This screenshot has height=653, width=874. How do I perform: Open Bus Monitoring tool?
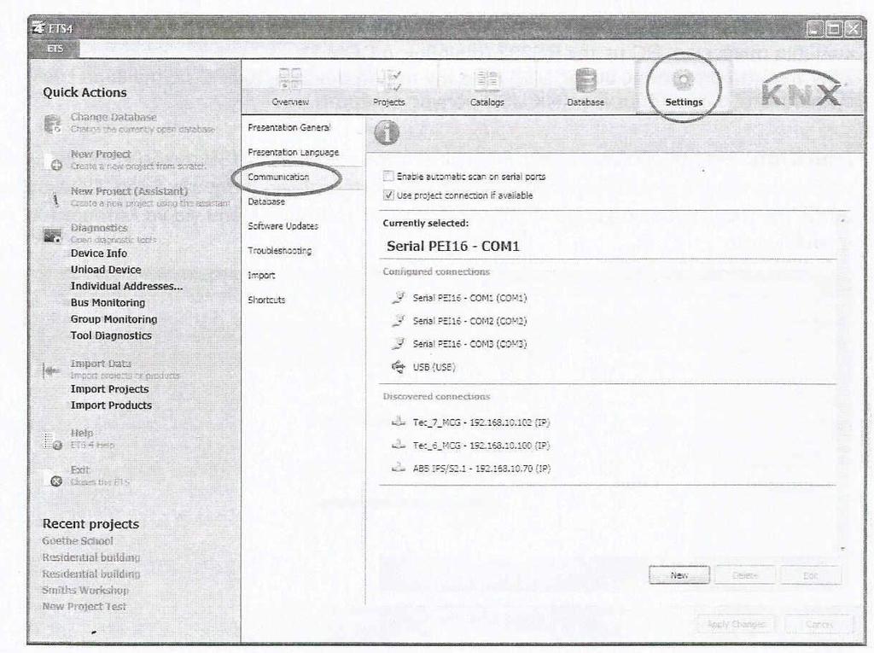click(108, 302)
